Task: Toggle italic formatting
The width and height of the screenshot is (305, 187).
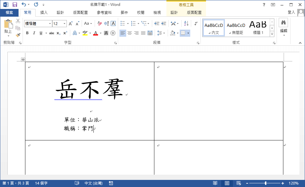Action: [34, 33]
